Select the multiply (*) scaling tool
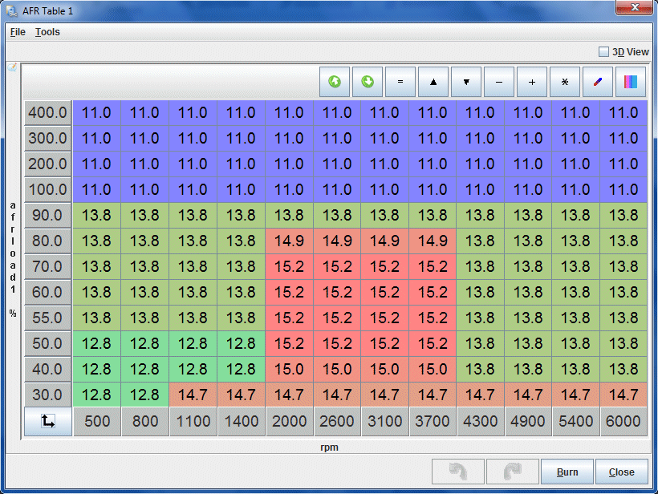The image size is (658, 494). pyautogui.click(x=565, y=82)
